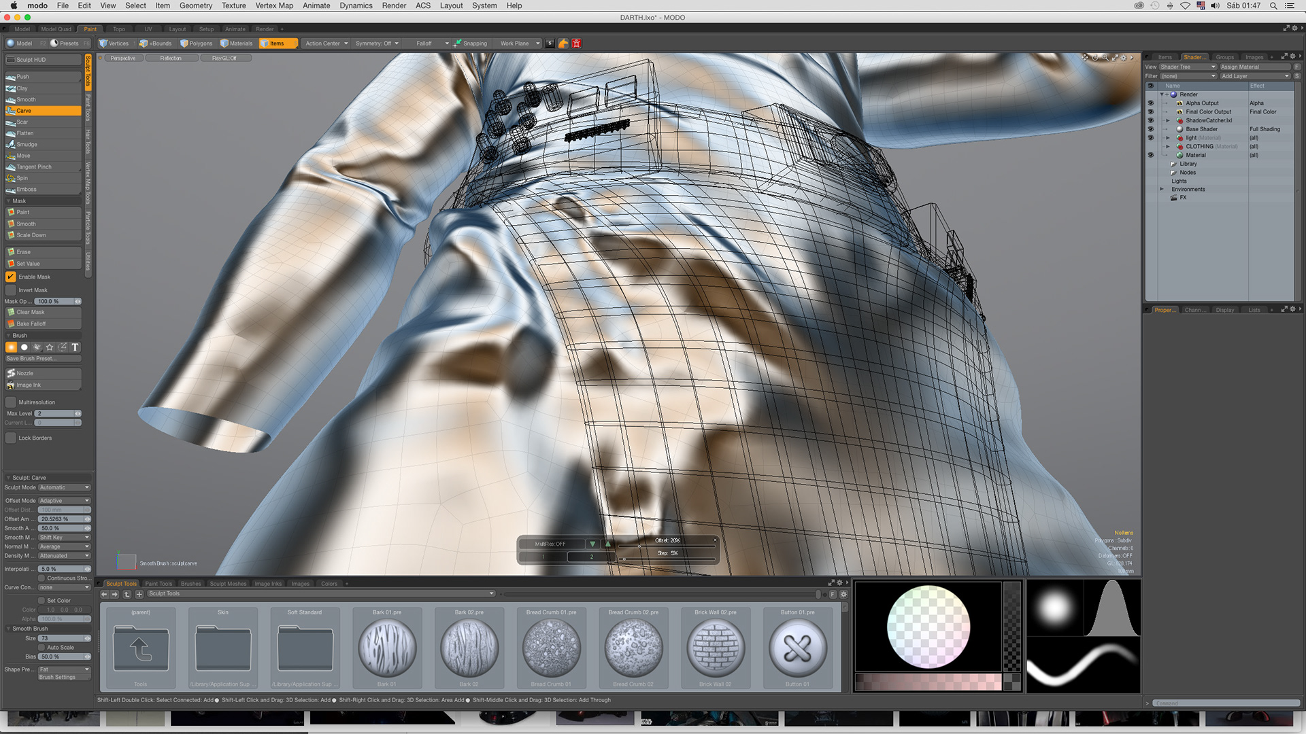Open Brush Settings button
This screenshot has width=1306, height=734.
click(64, 678)
